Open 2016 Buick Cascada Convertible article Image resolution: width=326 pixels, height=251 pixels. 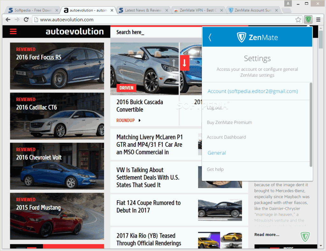[140, 106]
